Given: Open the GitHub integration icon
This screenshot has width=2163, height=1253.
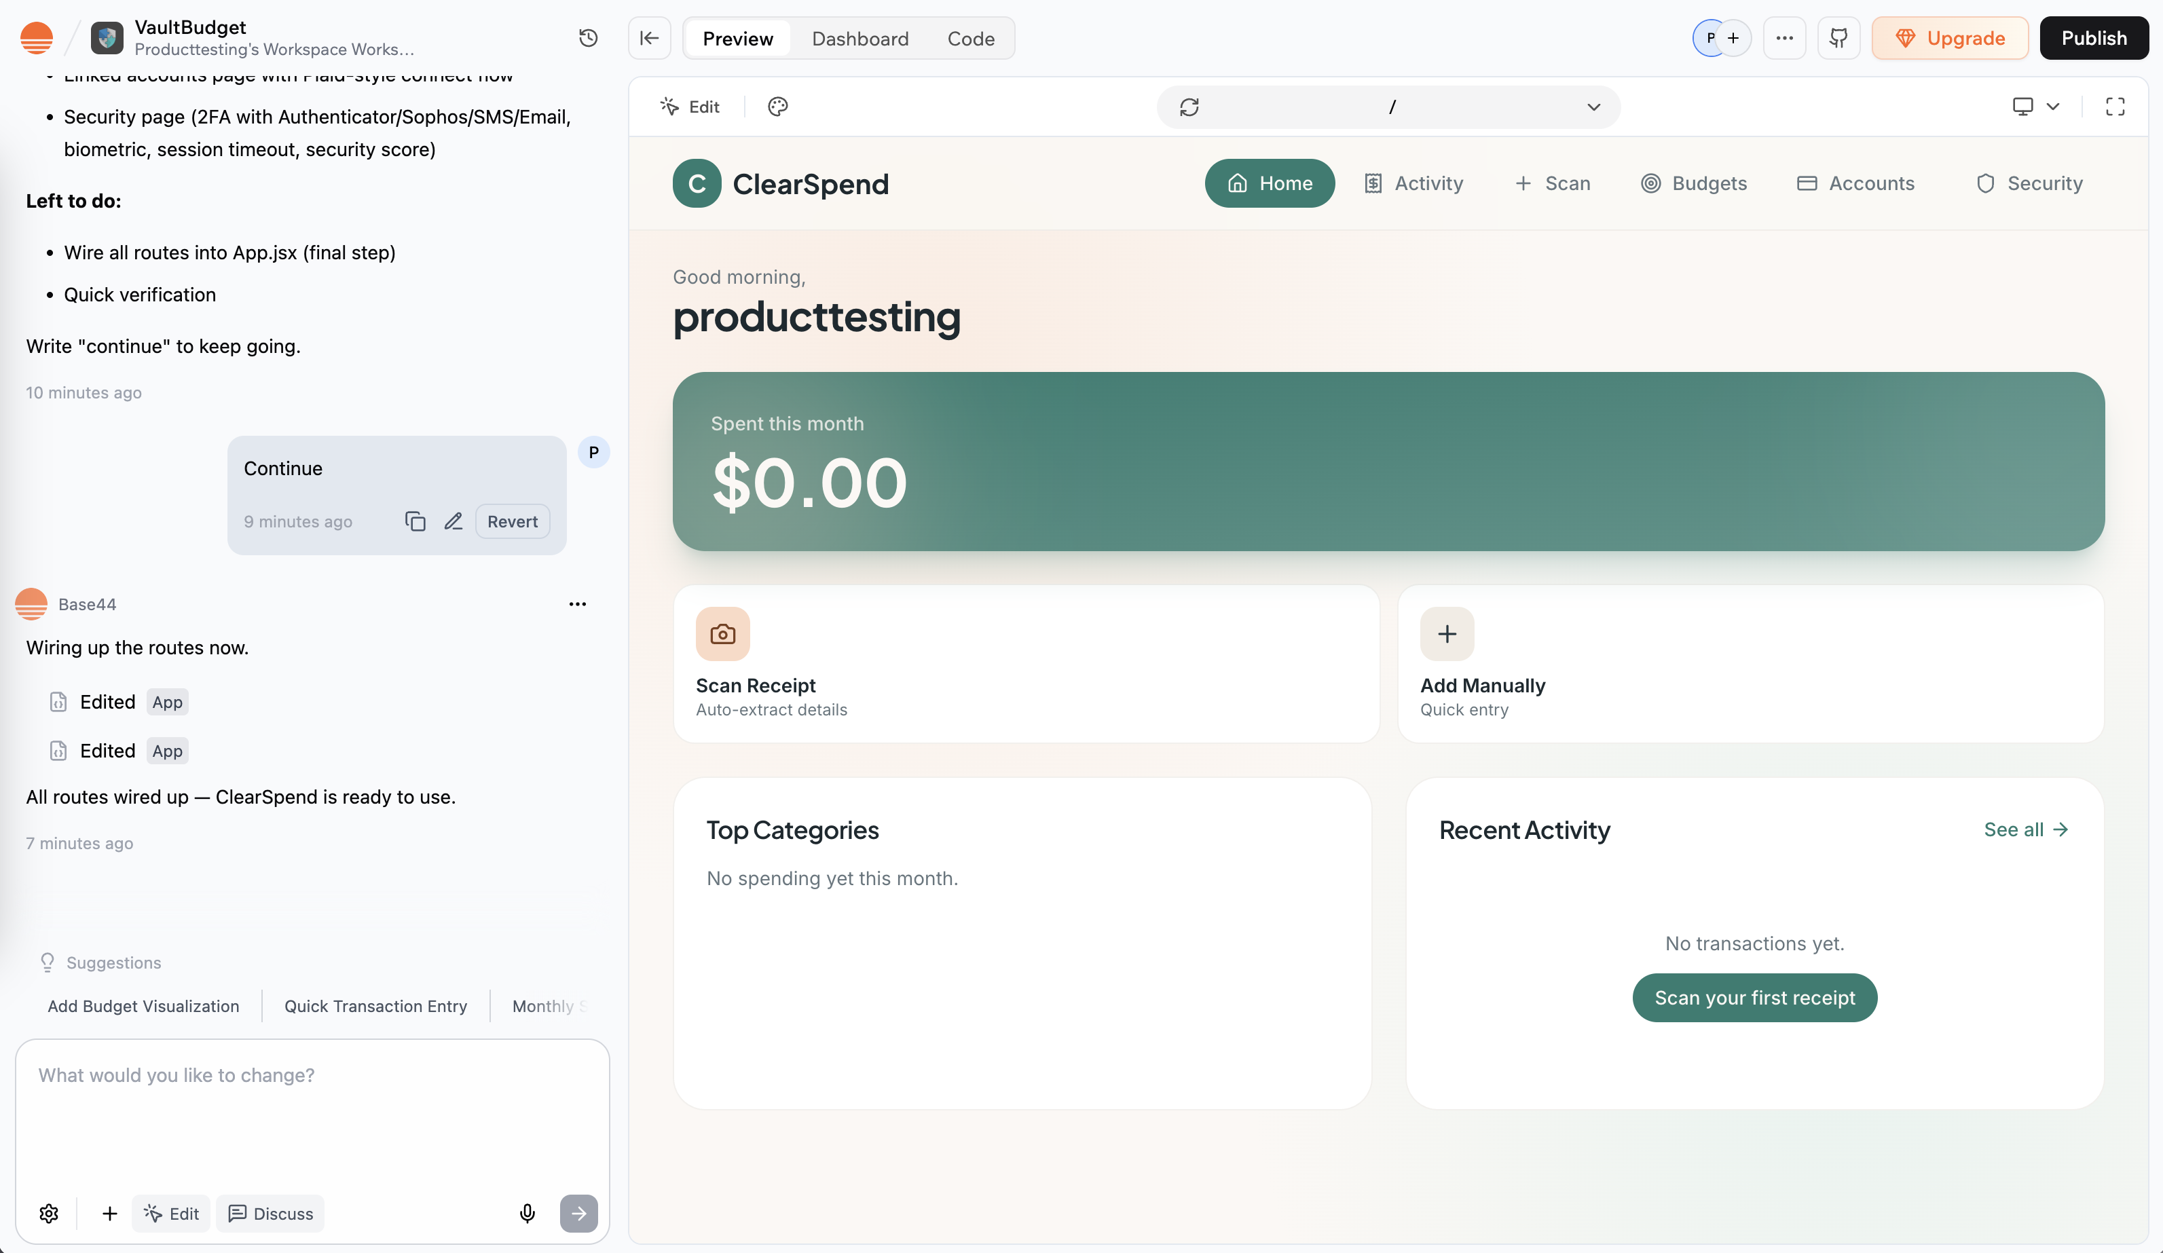Looking at the screenshot, I should click(x=1838, y=38).
